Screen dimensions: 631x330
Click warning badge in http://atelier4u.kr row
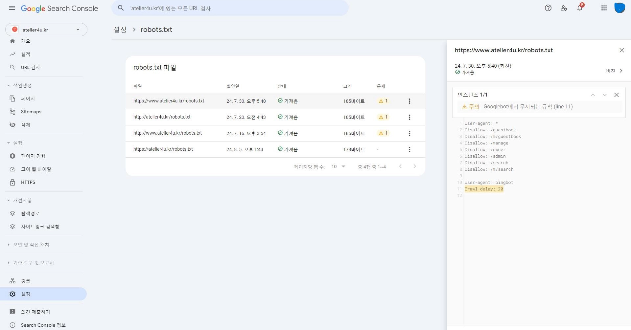coord(383,117)
